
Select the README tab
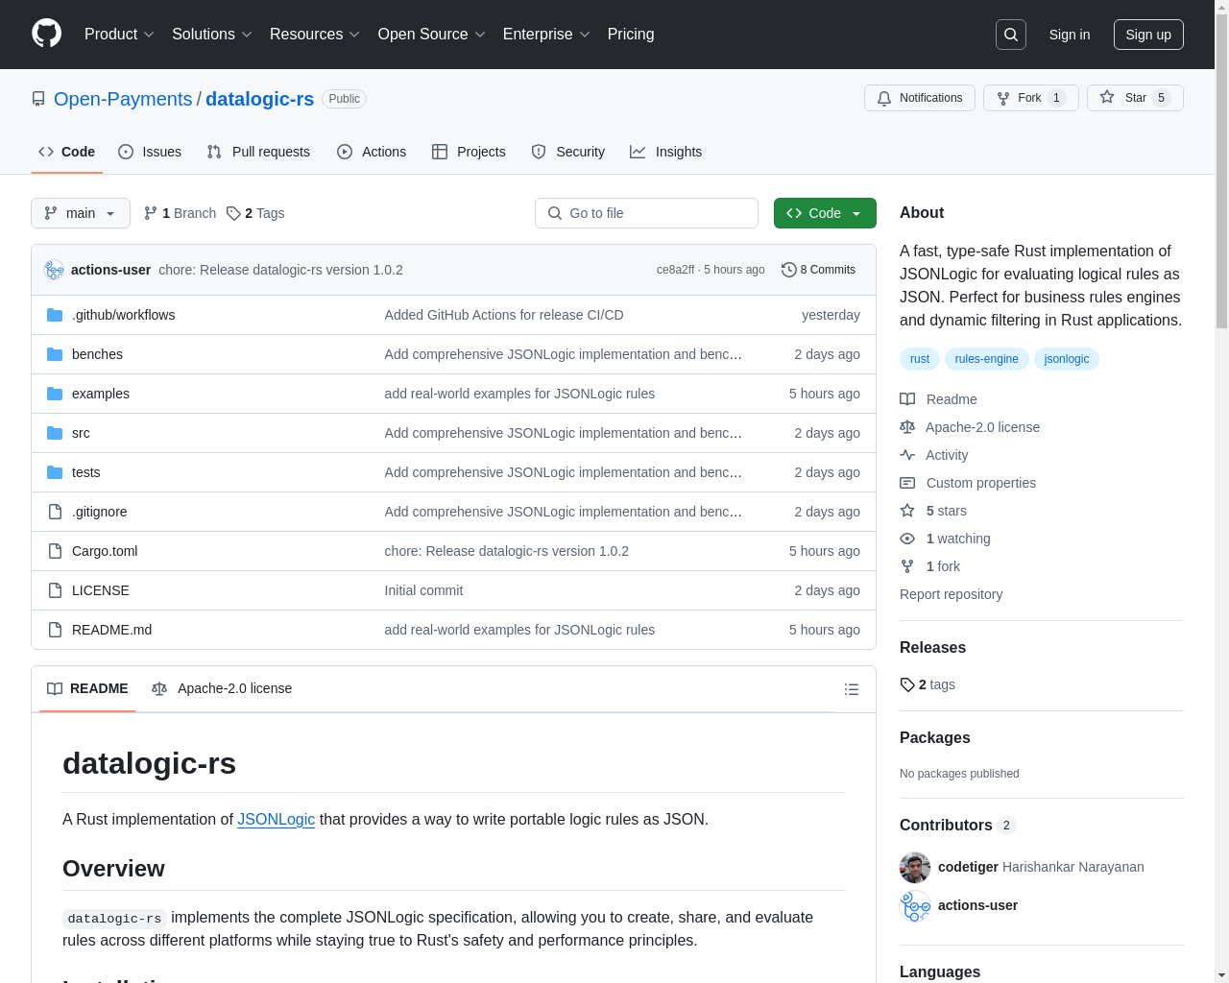click(87, 688)
